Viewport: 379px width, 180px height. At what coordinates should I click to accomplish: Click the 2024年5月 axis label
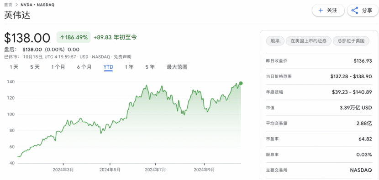(x=110, y=170)
